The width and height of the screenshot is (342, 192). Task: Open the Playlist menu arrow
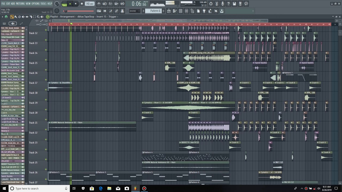(3, 17)
